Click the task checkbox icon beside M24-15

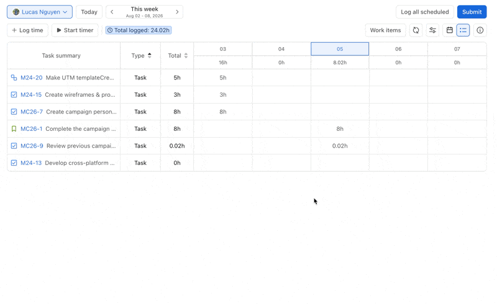pyautogui.click(x=14, y=95)
